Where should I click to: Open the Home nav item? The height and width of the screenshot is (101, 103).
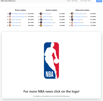68,1
